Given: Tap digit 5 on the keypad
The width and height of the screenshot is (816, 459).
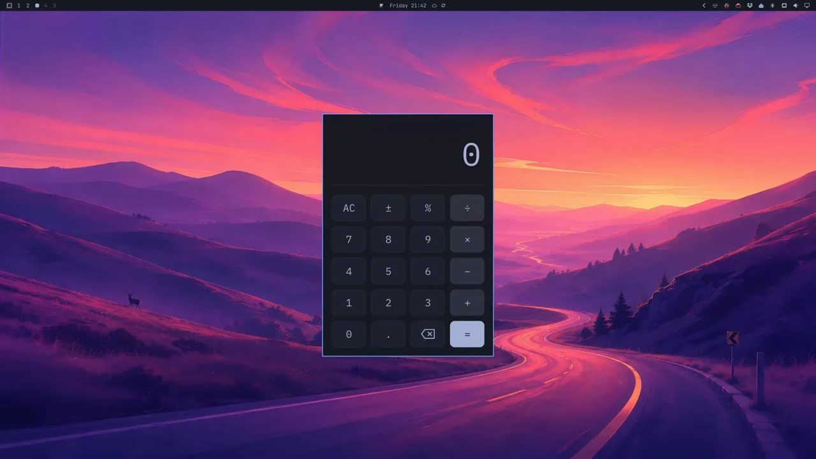Looking at the screenshot, I should 388,272.
